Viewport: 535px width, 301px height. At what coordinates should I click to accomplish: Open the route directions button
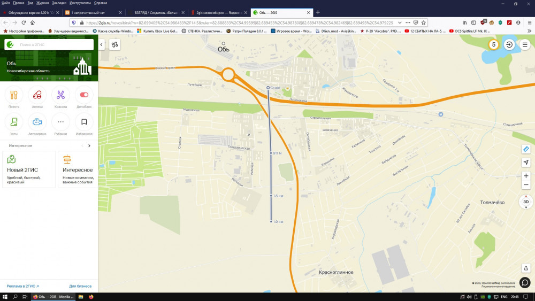115,45
